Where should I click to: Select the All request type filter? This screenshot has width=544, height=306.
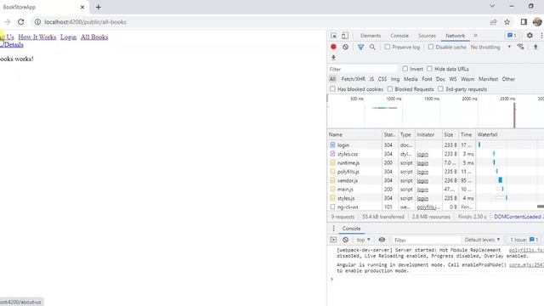(332, 79)
